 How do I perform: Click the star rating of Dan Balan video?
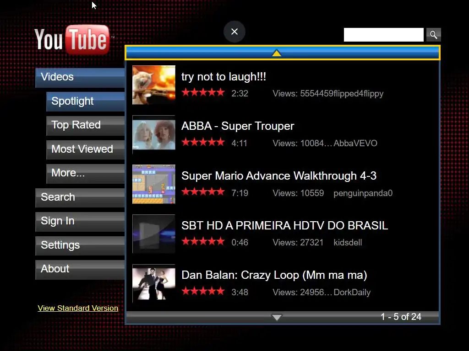203,291
